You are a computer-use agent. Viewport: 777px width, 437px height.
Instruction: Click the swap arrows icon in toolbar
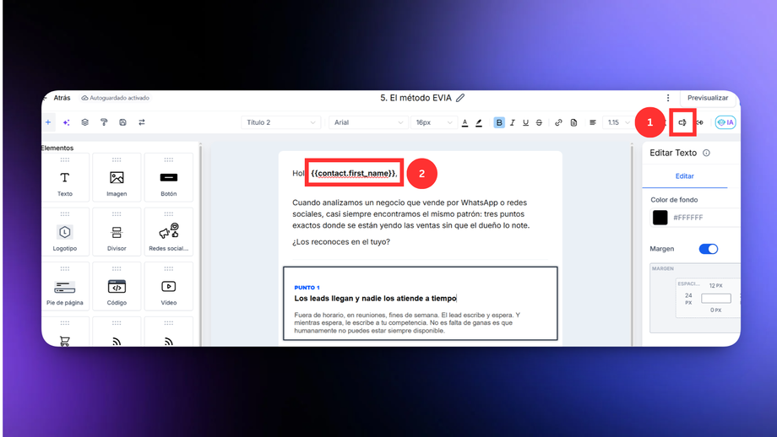pos(142,122)
